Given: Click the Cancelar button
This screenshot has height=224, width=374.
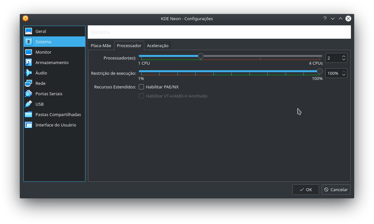Looking at the screenshot, I should click(x=336, y=190).
